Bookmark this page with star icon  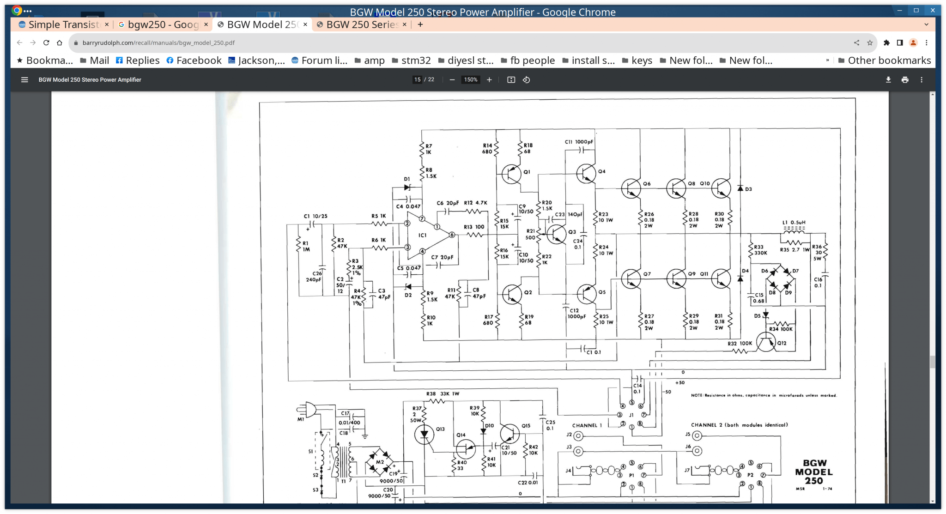(x=870, y=42)
